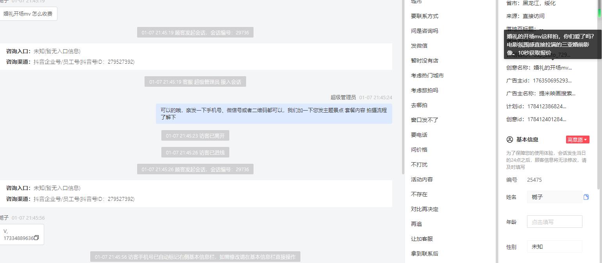Screen dimensions: 602x263
Task: Select quick reply 暂时没有店
Action: 425,61
